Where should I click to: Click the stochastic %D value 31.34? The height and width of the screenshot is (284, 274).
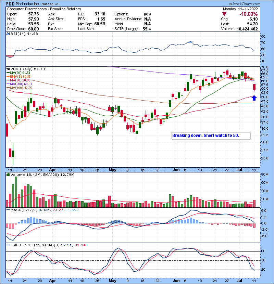80,245
